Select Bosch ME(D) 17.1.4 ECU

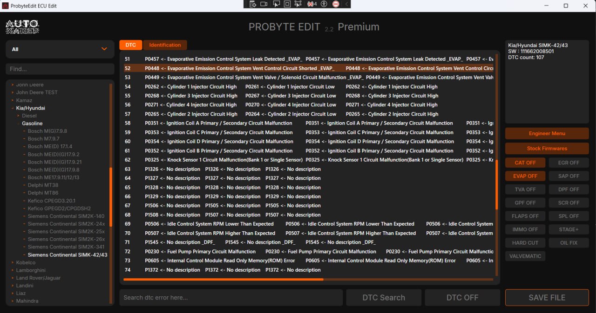(x=50, y=147)
